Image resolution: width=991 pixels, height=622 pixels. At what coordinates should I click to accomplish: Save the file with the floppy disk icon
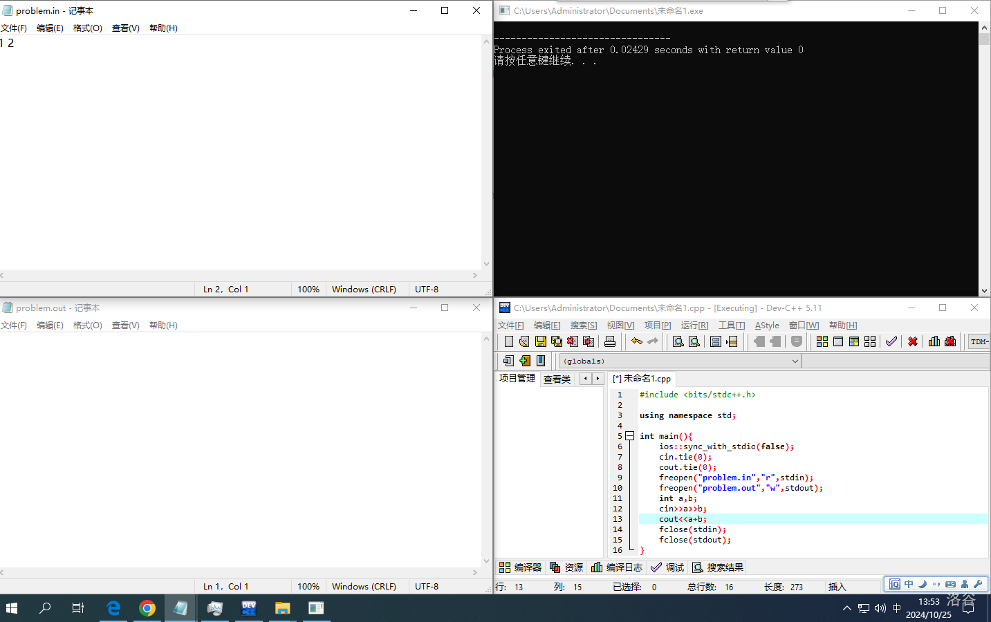point(541,341)
